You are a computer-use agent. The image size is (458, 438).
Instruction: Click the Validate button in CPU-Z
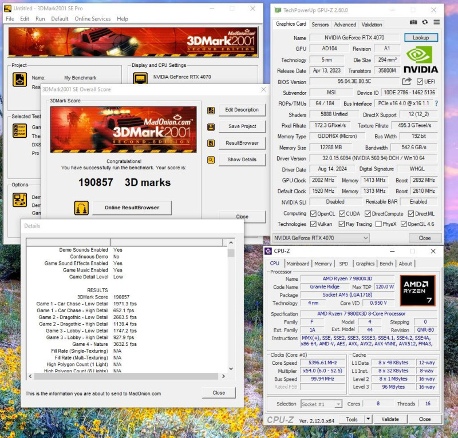point(390,419)
